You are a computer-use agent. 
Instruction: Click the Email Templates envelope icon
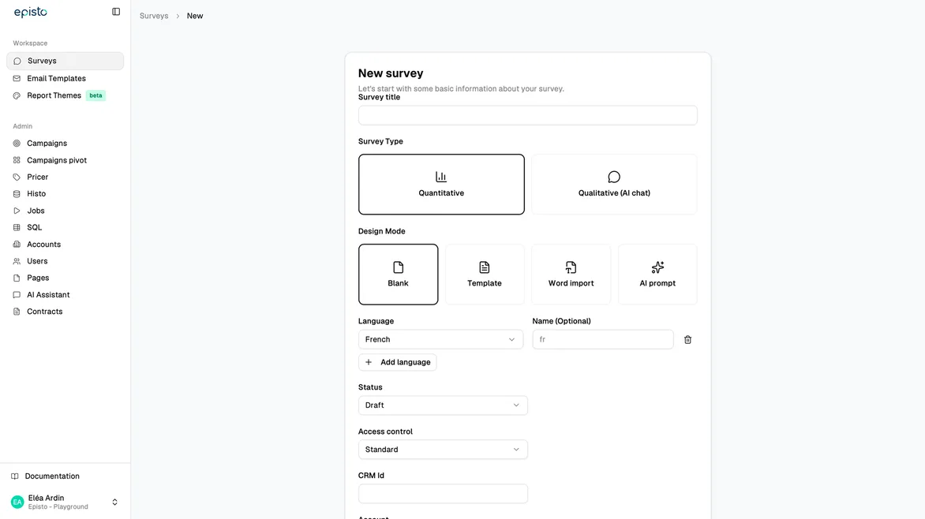pyautogui.click(x=17, y=78)
